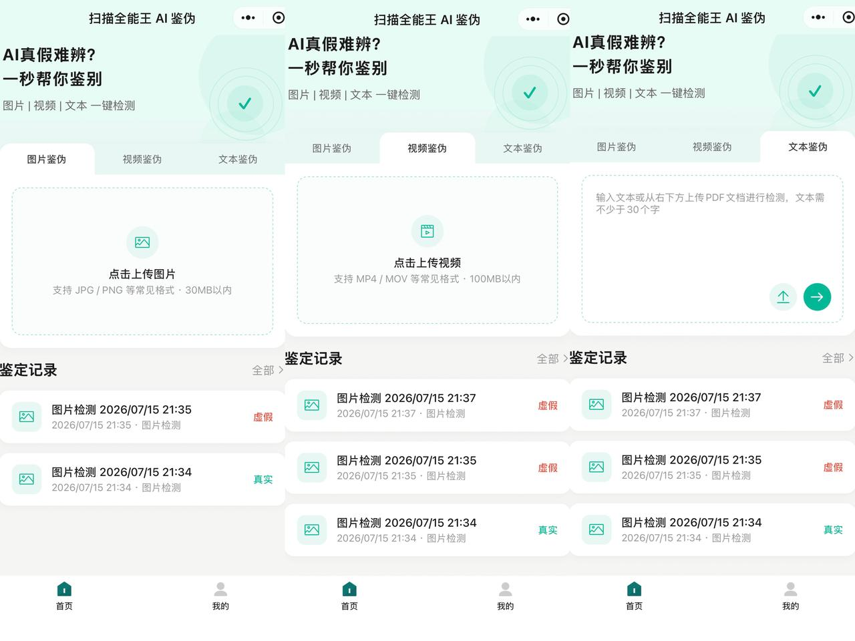Click 点击上传图片 upload area text
The width and height of the screenshot is (855, 641).
[x=142, y=274]
